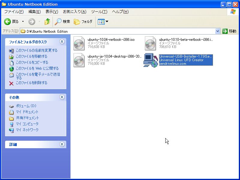Select ubuntu-ja-10.04-desktop-i386 disc icon
Screen dimensions: 240x180
[x=79, y=60]
